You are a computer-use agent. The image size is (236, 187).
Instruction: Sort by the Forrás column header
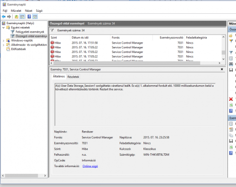131,37
